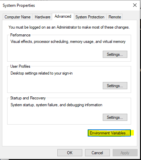141x160 pixels.
Task: Select the Advanced tab
Action: pyautogui.click(x=63, y=16)
